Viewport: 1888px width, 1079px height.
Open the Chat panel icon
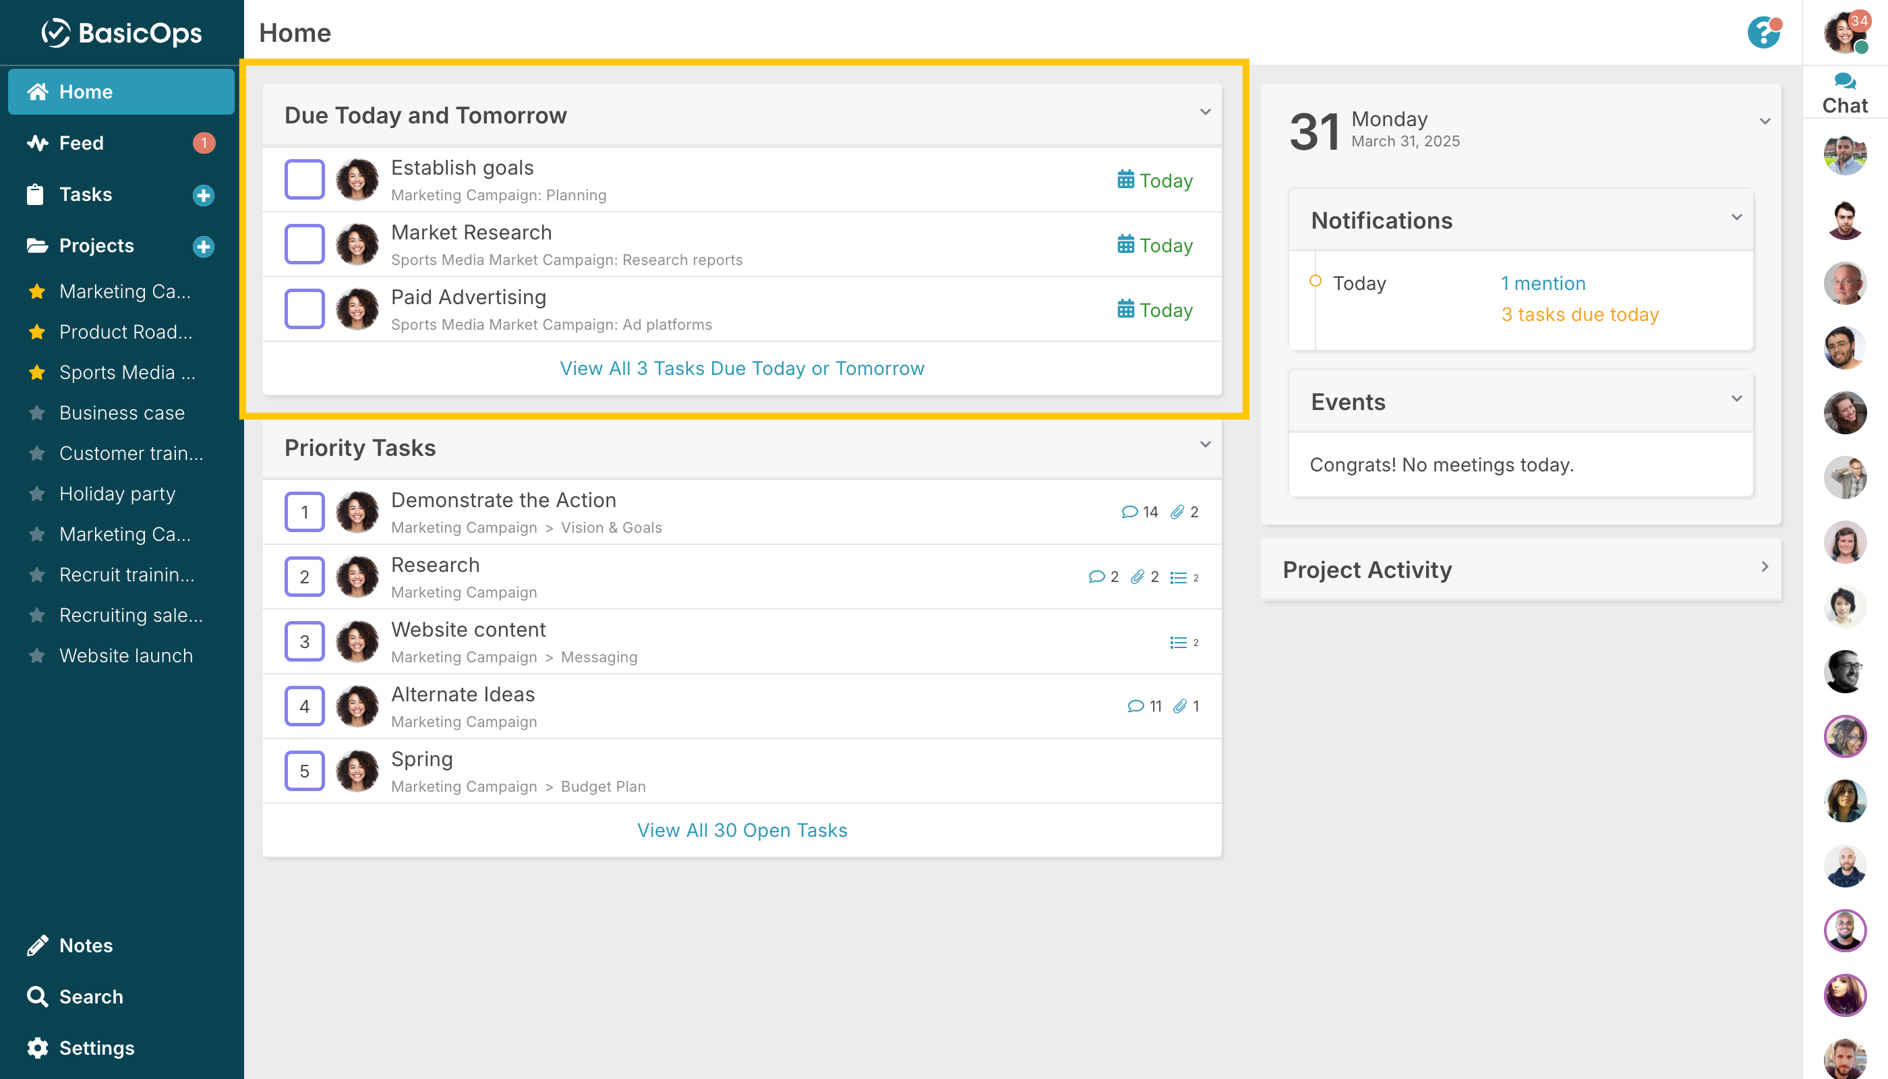[x=1844, y=92]
